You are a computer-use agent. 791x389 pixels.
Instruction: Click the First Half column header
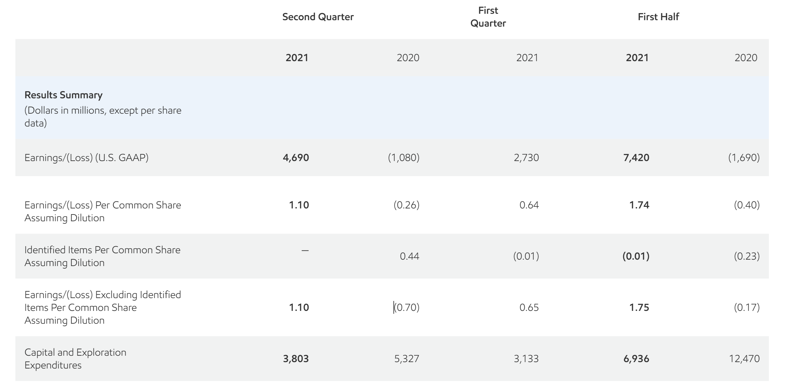(658, 17)
